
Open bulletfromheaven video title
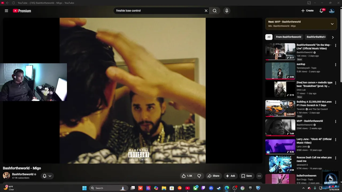pos(306,176)
